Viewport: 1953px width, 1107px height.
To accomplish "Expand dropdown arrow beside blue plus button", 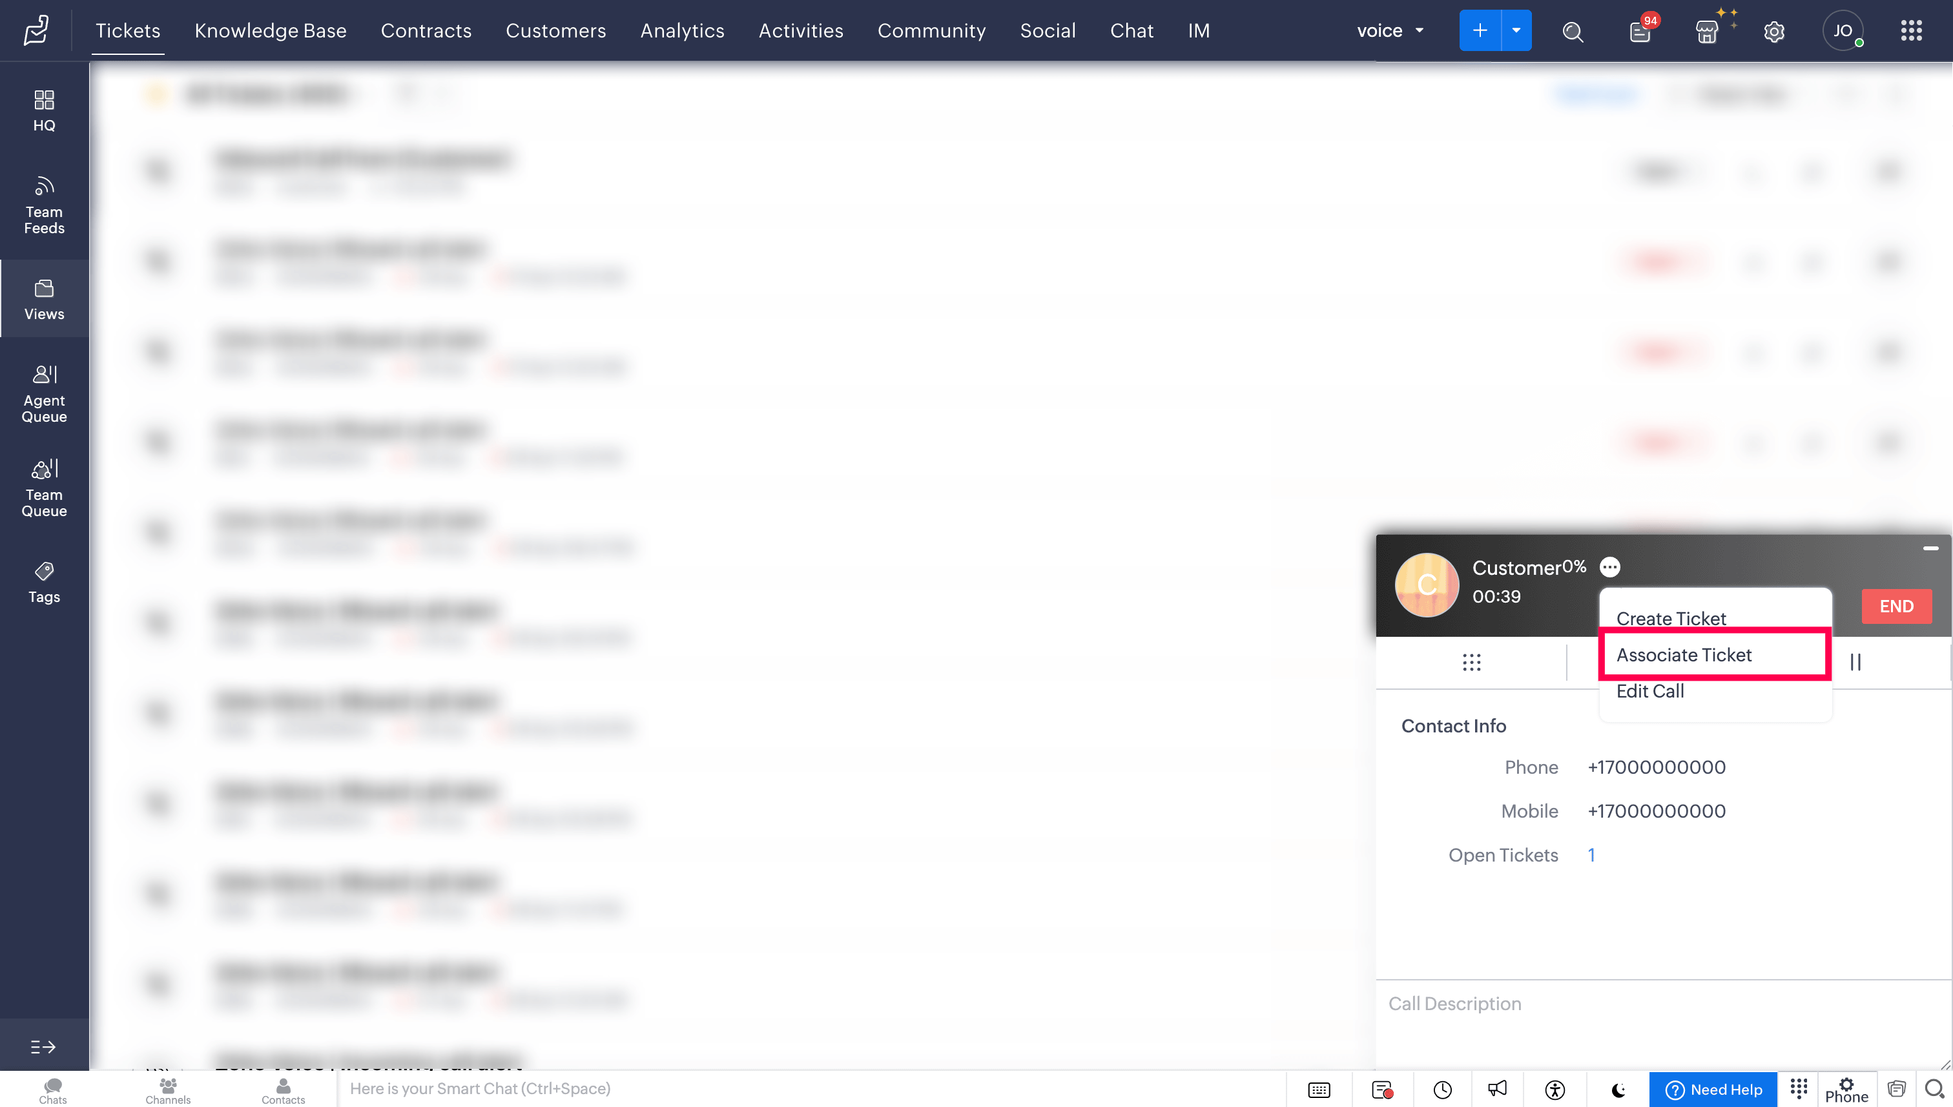I will [1516, 31].
